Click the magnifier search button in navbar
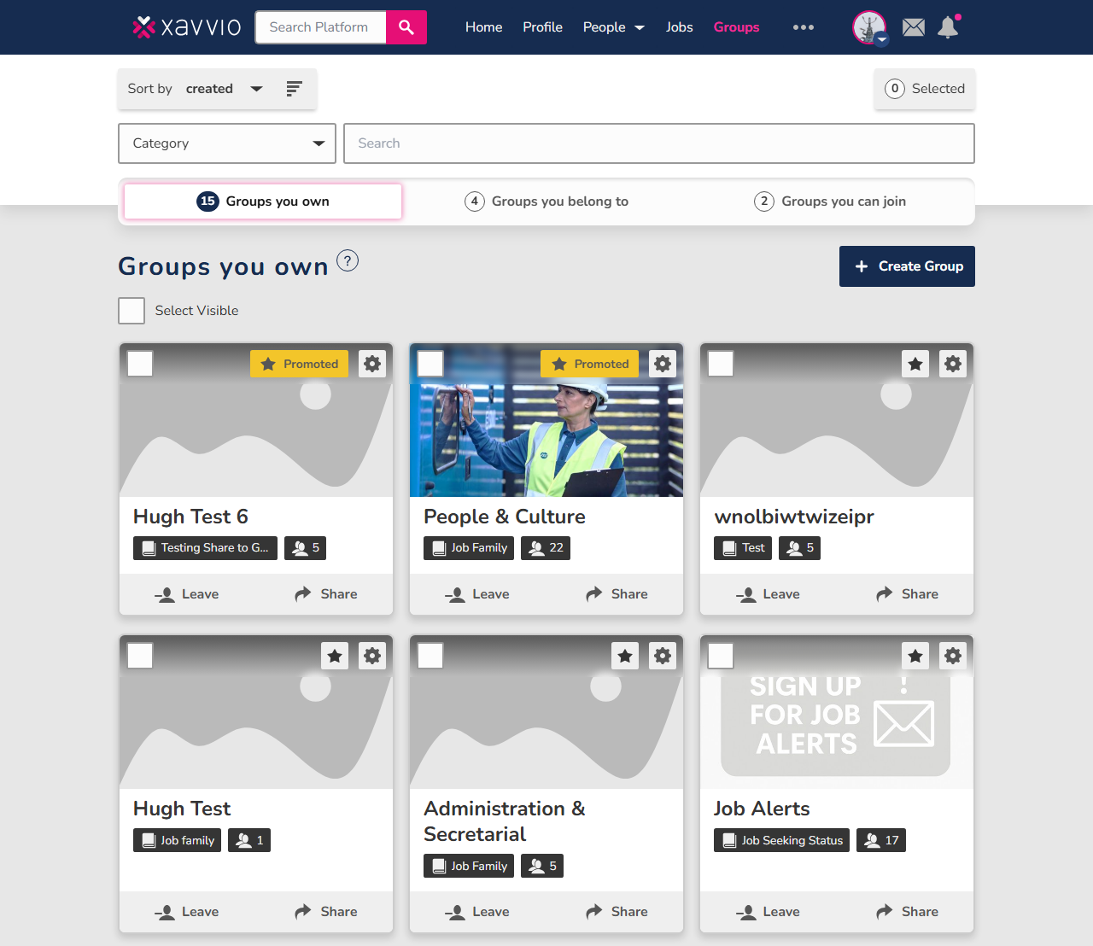 tap(406, 27)
